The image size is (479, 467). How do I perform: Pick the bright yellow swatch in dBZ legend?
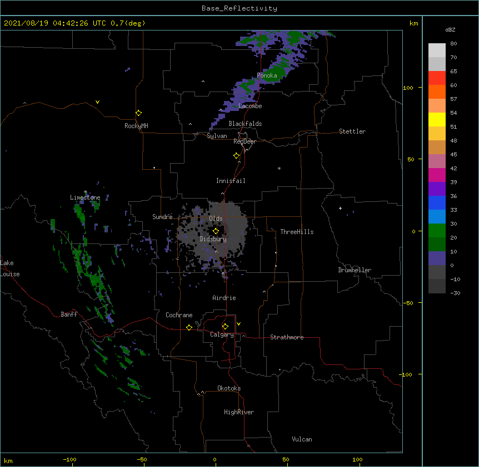pos(437,119)
